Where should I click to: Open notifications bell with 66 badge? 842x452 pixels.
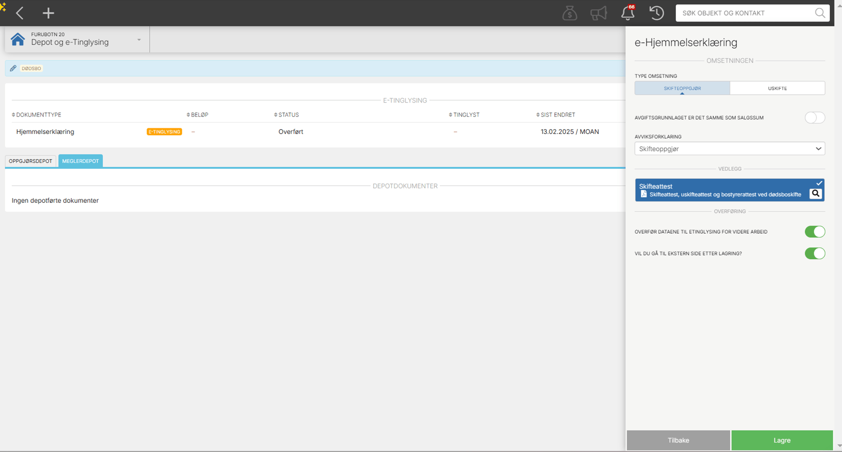point(628,13)
